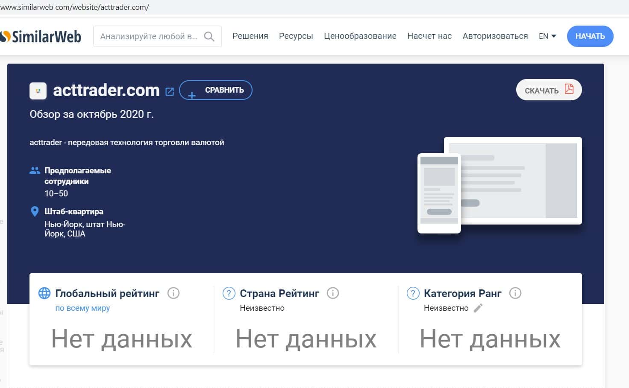The height and width of the screenshot is (388, 629).
Task: Go to Ценообразование page
Action: click(360, 36)
